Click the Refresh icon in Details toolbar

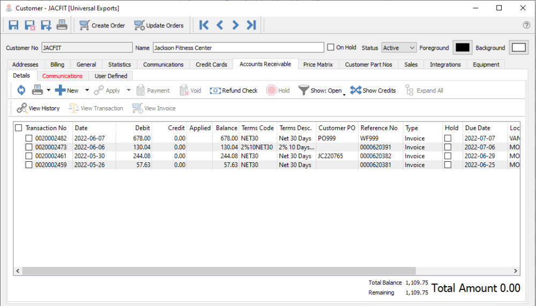tap(21, 91)
